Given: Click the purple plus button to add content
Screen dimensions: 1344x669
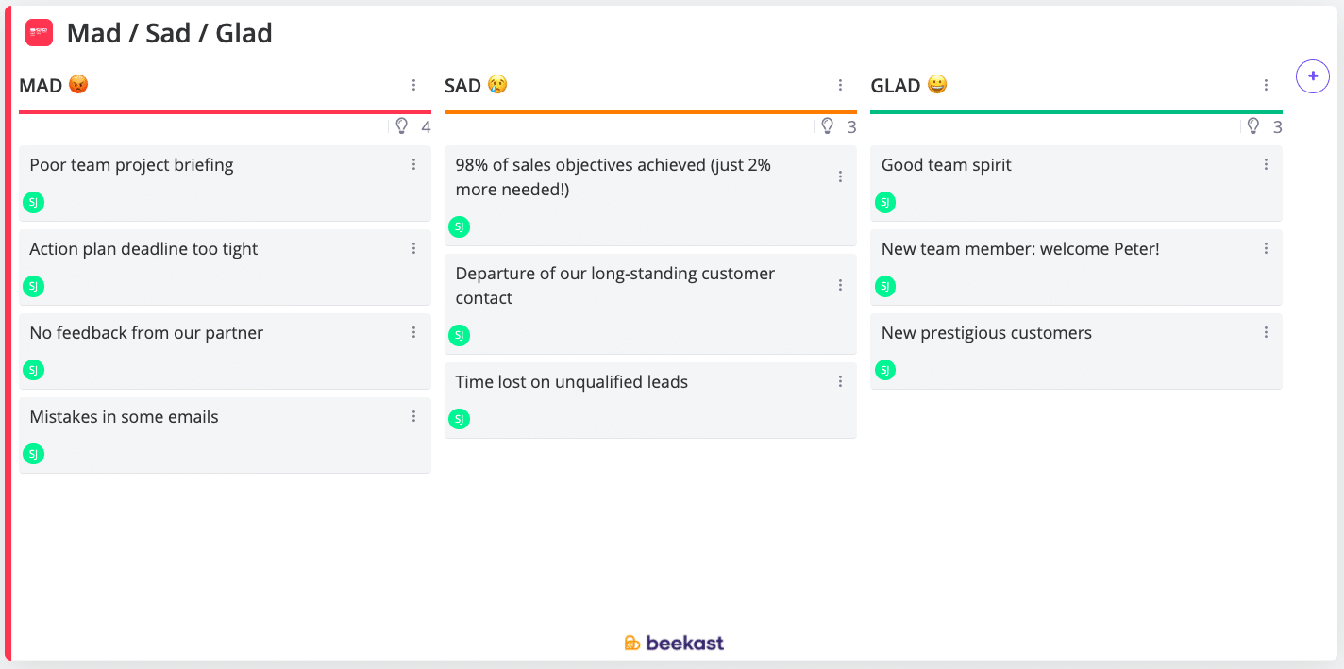Looking at the screenshot, I should pos(1313,76).
